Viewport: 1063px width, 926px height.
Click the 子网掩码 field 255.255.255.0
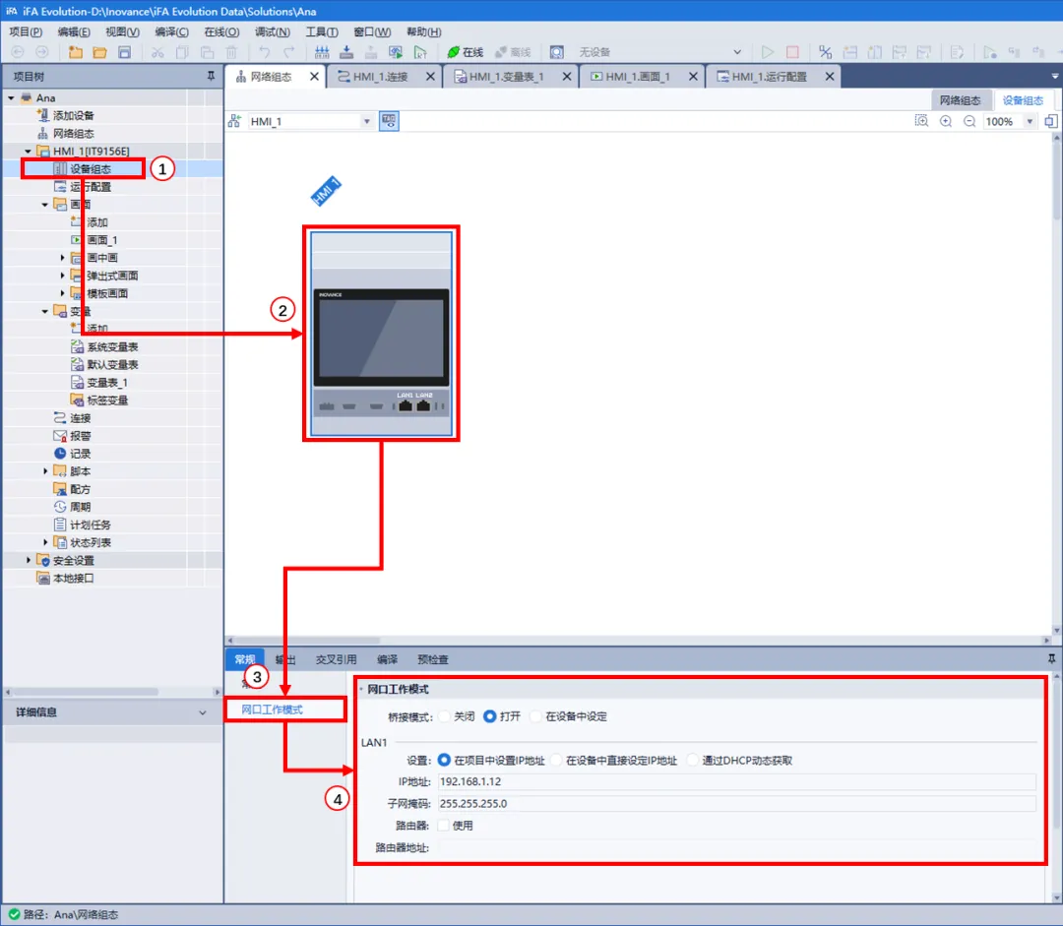[737, 803]
